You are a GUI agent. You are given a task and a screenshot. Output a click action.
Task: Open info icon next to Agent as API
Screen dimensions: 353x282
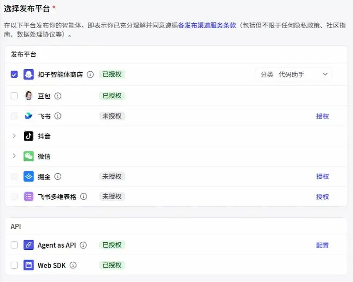click(x=83, y=245)
